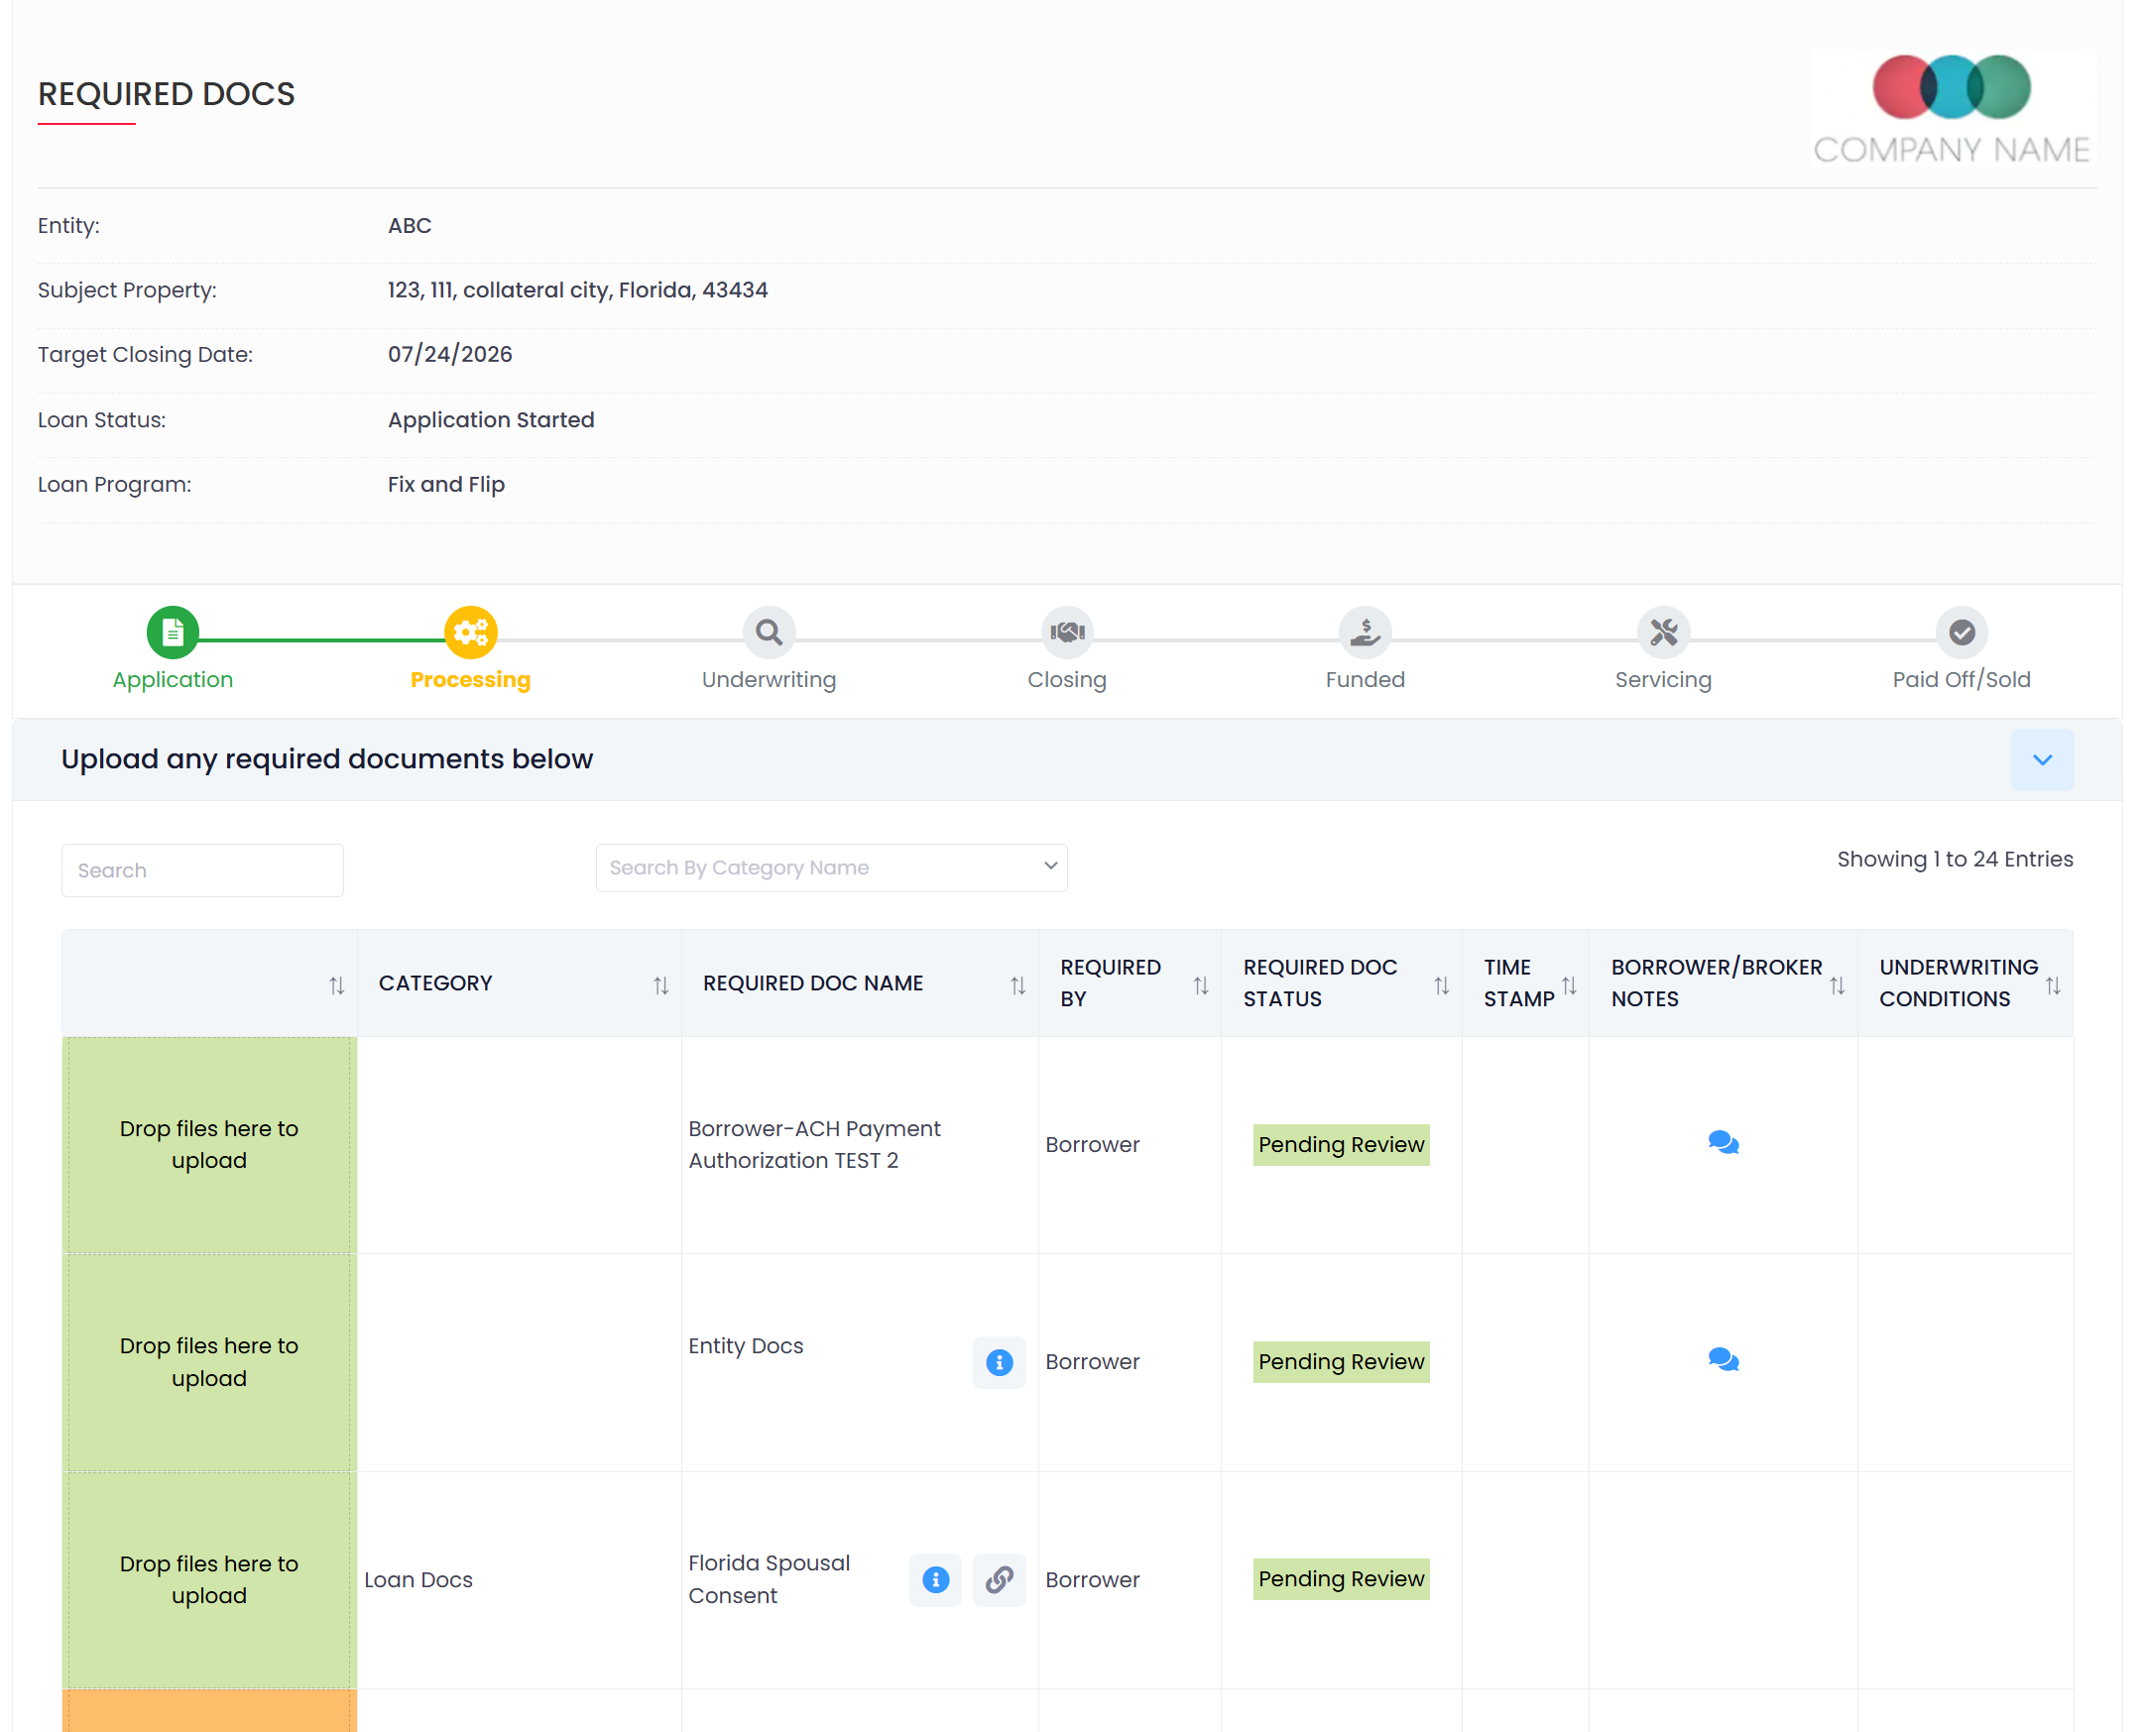Show info for Florida Spousal Consent
This screenshot has height=1732, width=2144.
click(x=935, y=1579)
